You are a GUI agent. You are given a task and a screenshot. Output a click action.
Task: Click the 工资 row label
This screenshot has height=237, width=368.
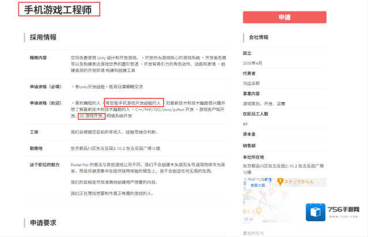coord(33,132)
